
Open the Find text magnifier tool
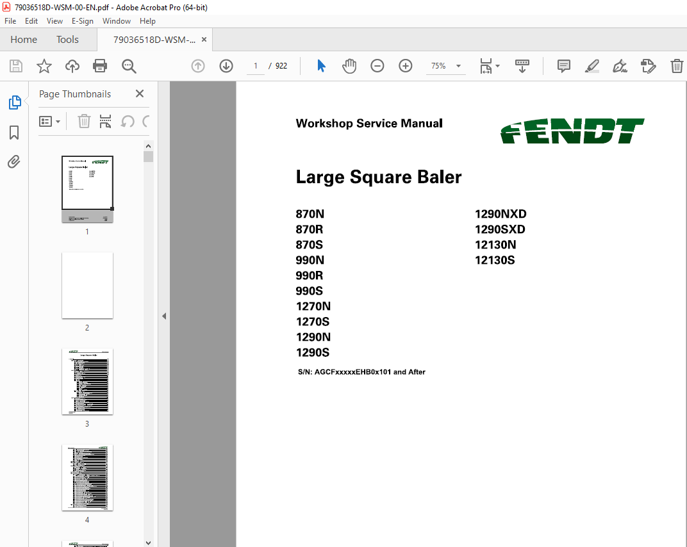pos(129,66)
